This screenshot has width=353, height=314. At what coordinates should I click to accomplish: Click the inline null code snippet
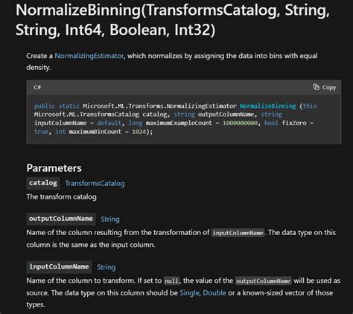[x=171, y=281]
